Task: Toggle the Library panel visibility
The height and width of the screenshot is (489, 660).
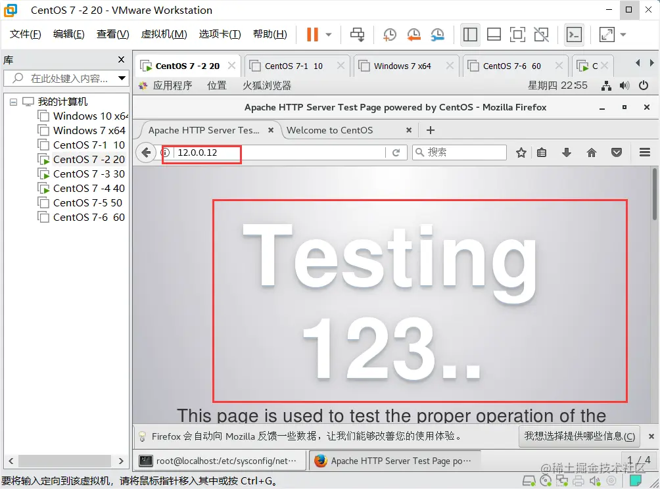Action: click(x=470, y=34)
